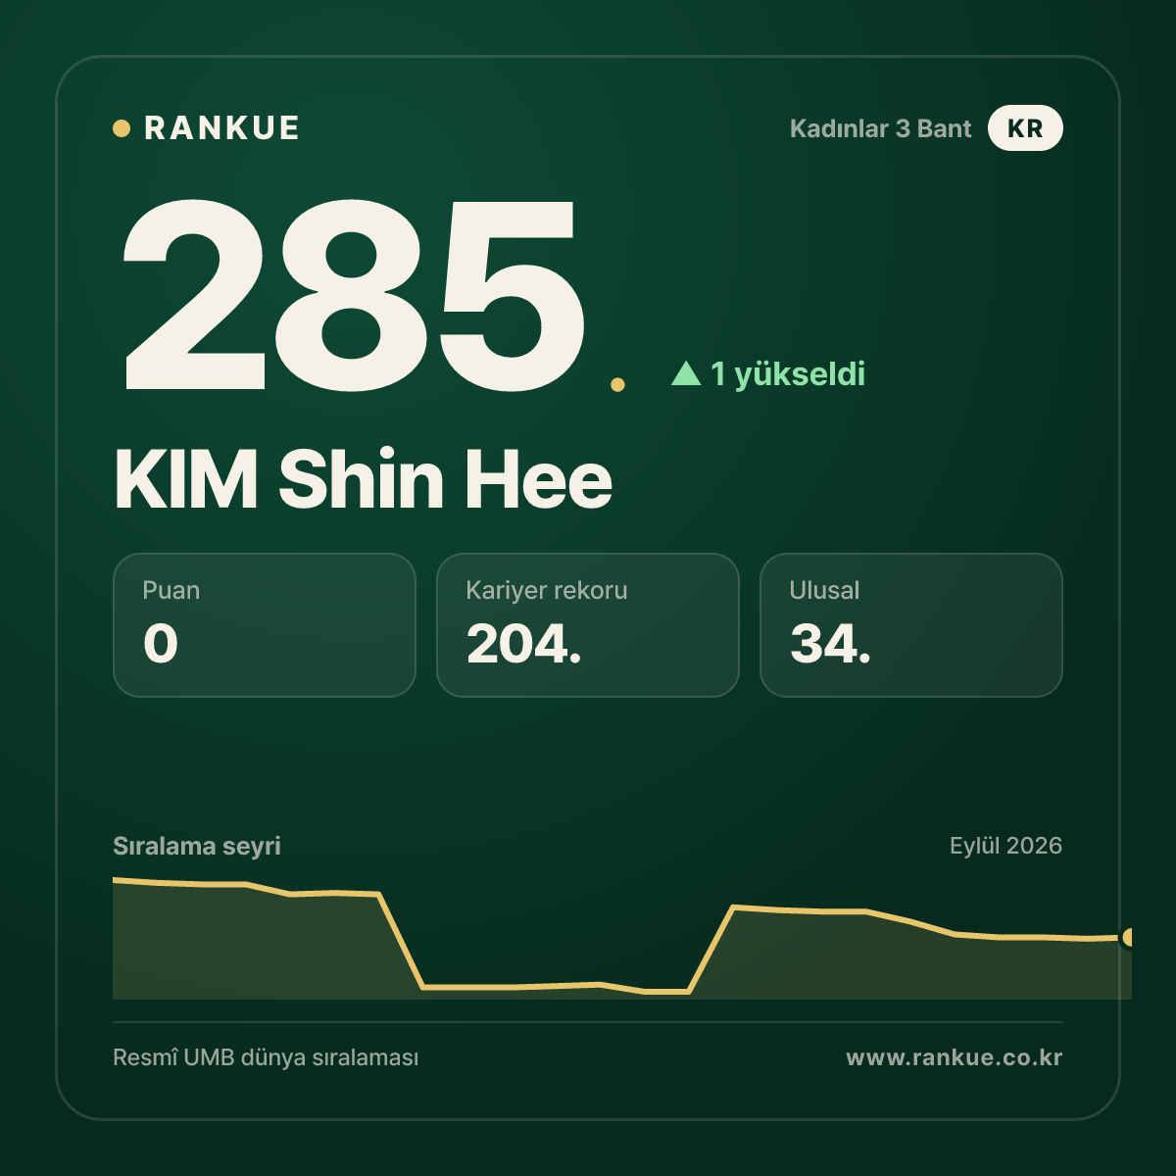Screen dimensions: 1176x1176
Task: Click the KR country badge
Action: 1025,128
